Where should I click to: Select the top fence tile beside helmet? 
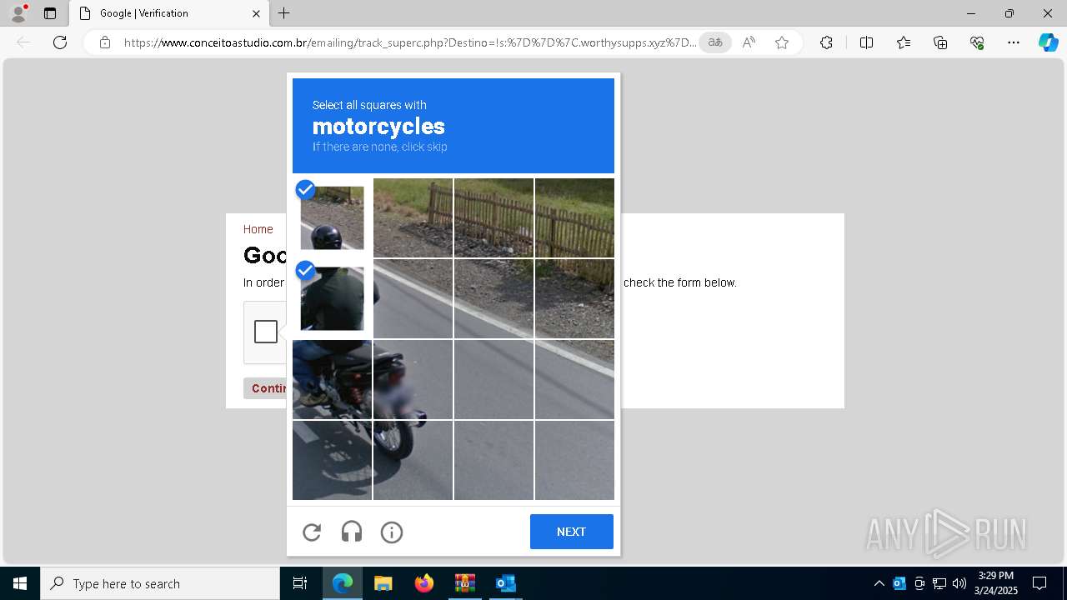(413, 217)
